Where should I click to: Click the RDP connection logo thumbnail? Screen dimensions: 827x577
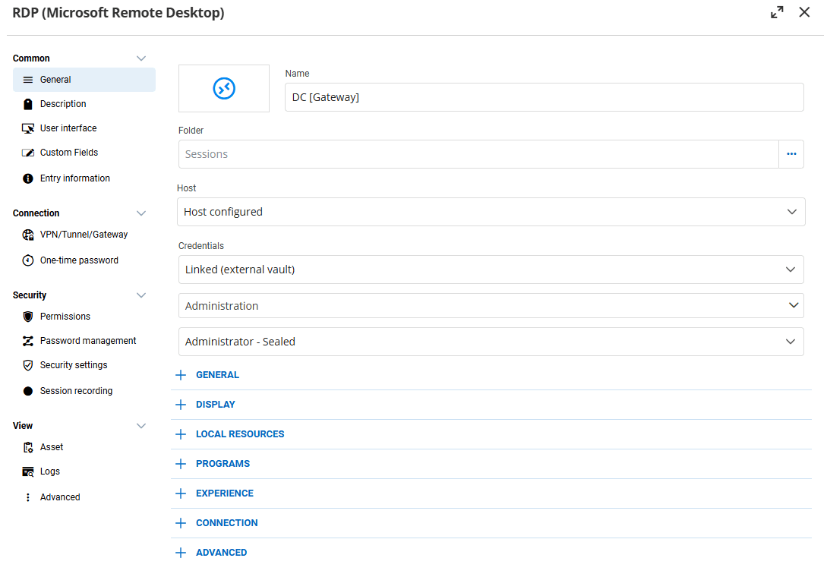point(223,88)
